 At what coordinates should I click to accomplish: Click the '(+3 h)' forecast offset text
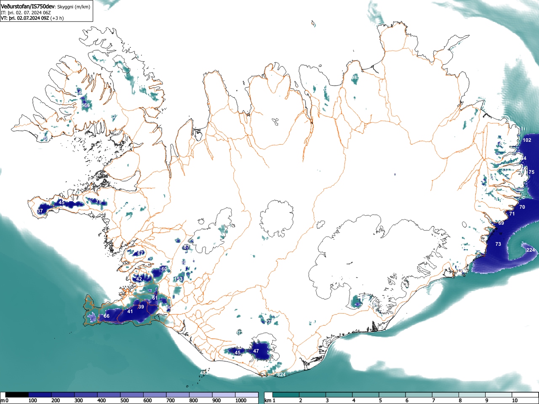57,18
